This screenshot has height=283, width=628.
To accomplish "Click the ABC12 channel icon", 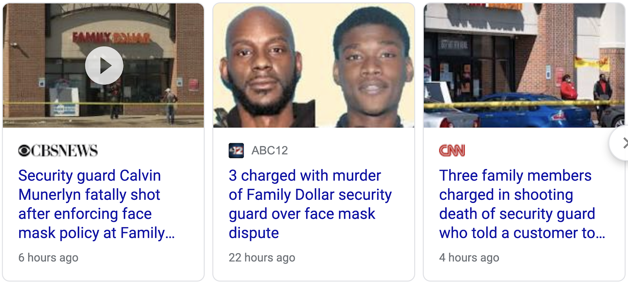I will tap(236, 151).
